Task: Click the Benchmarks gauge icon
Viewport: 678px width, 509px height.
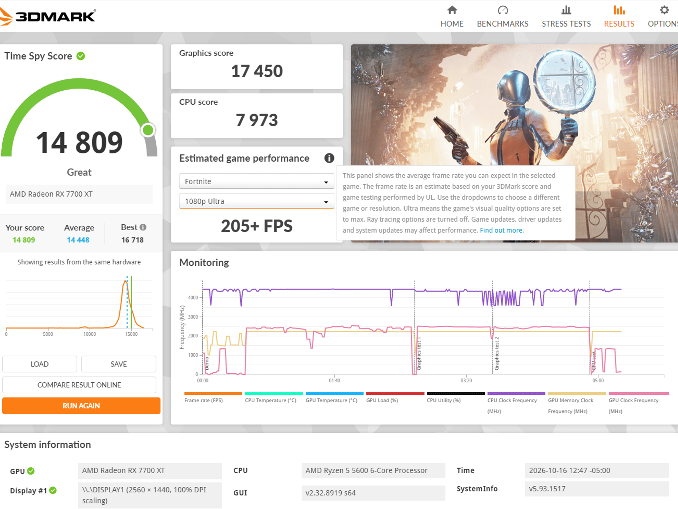Action: pyautogui.click(x=503, y=10)
